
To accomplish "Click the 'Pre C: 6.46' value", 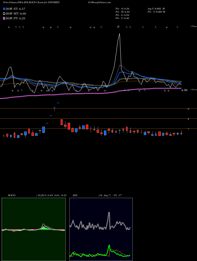I will point(123,18).
